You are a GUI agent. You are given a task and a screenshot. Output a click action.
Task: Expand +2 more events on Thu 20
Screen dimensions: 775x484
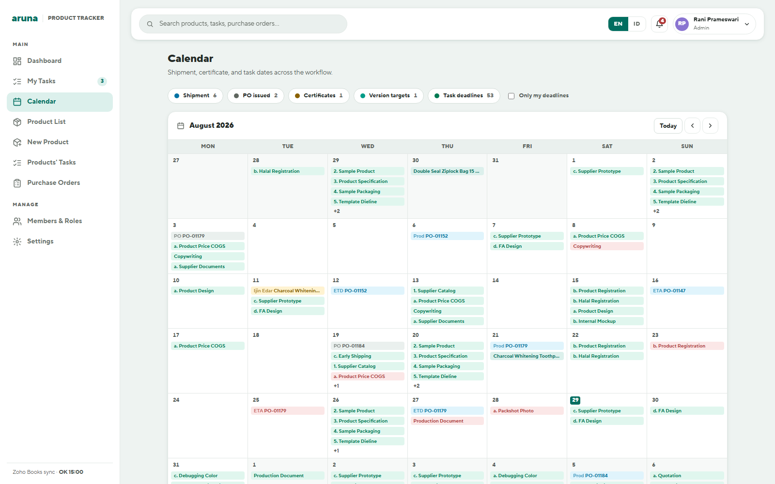pos(417,386)
